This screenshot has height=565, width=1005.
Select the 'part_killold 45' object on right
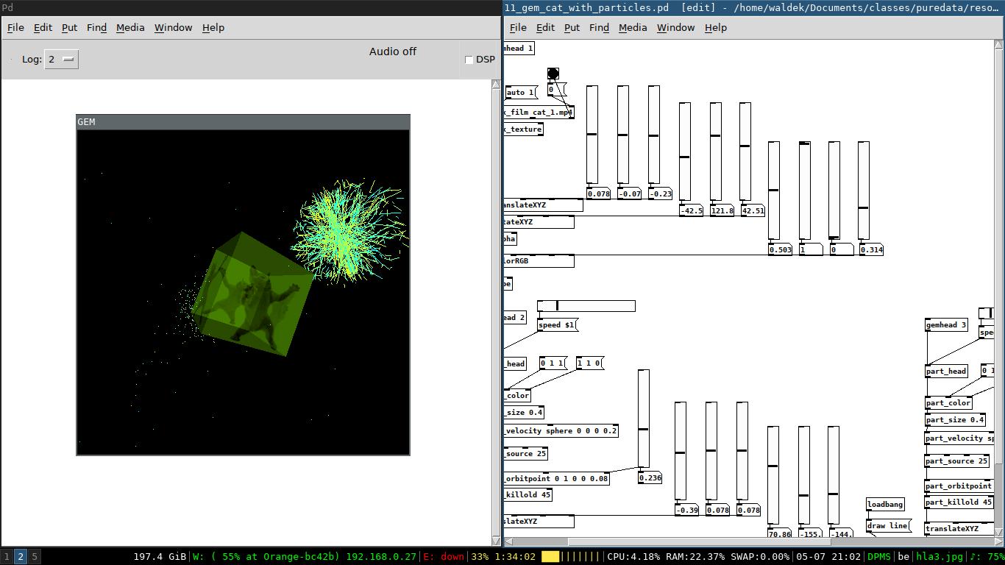coord(959,502)
